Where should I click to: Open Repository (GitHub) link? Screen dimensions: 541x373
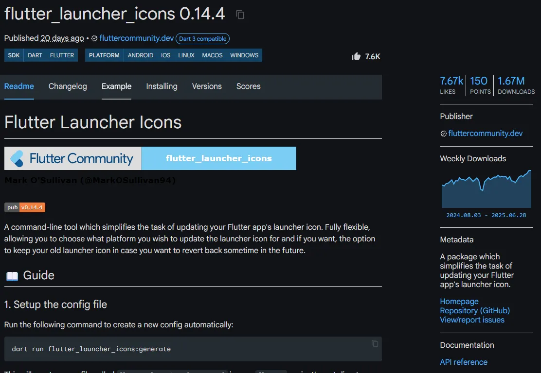(475, 311)
